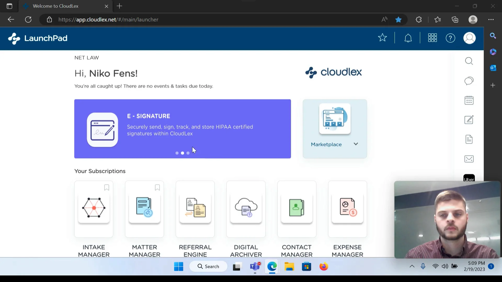Toggle bookmark on Intake Manager card
The image size is (502, 282).
point(107,187)
